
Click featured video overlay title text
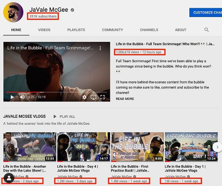[50, 48]
